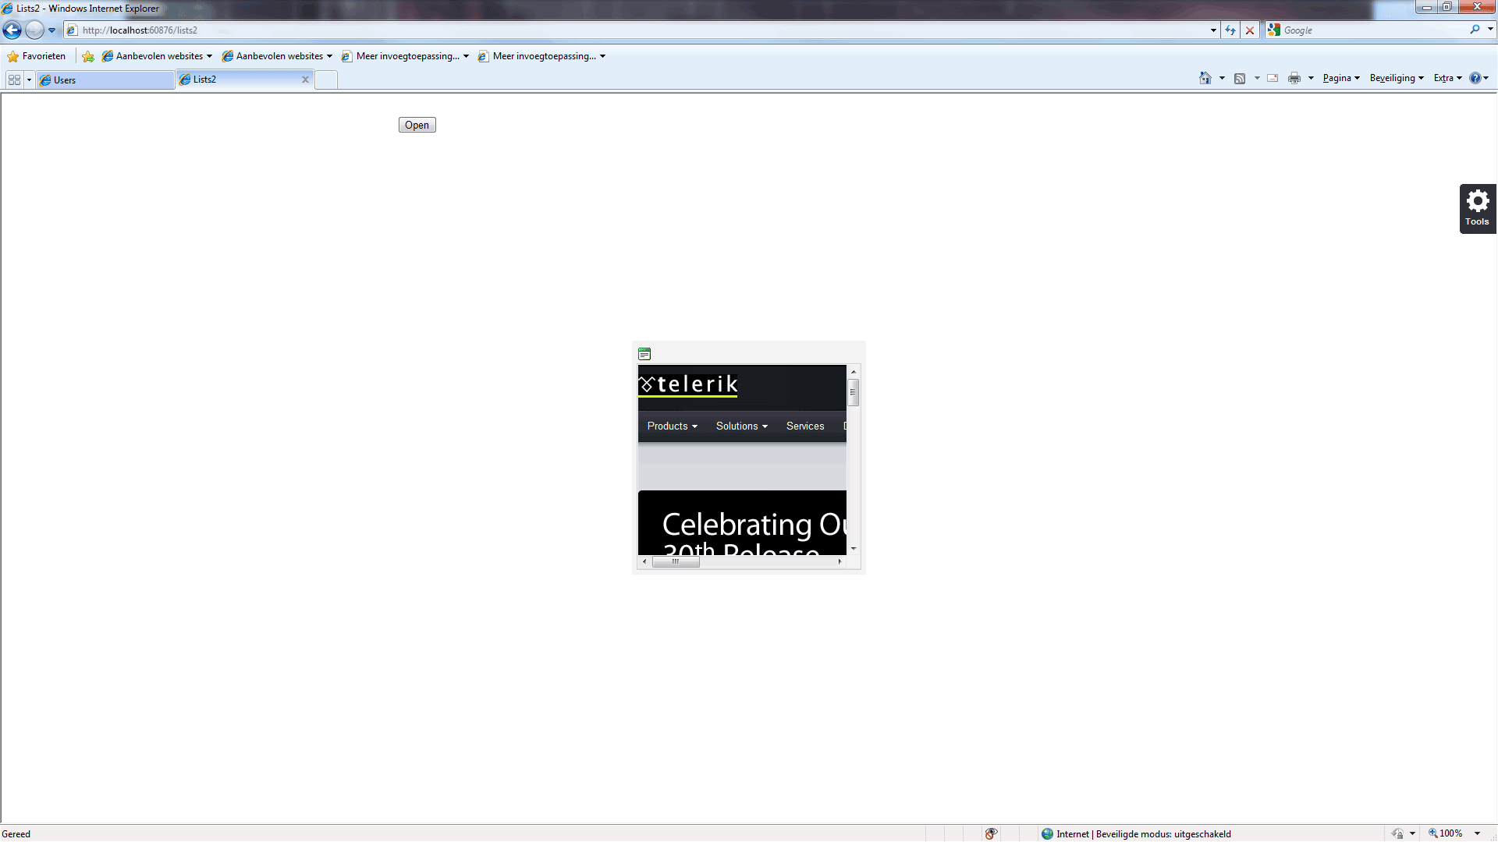Click the popup horizontal scroll right arrow
The height and width of the screenshot is (842, 1498).
840,561
